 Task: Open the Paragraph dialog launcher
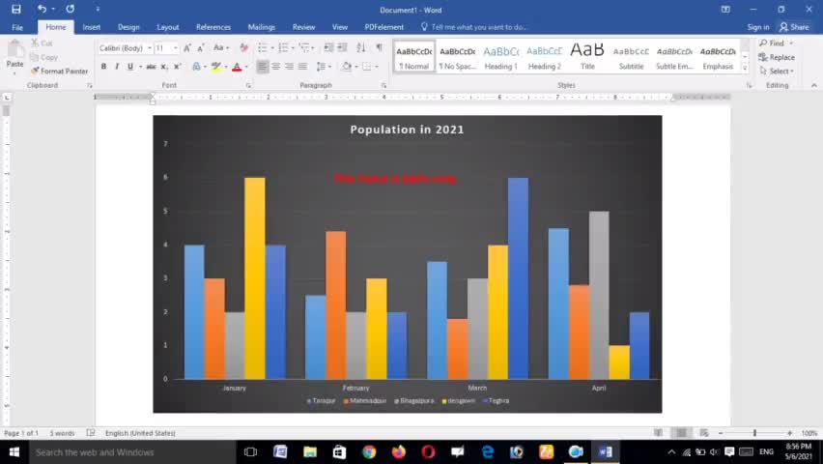pos(383,85)
